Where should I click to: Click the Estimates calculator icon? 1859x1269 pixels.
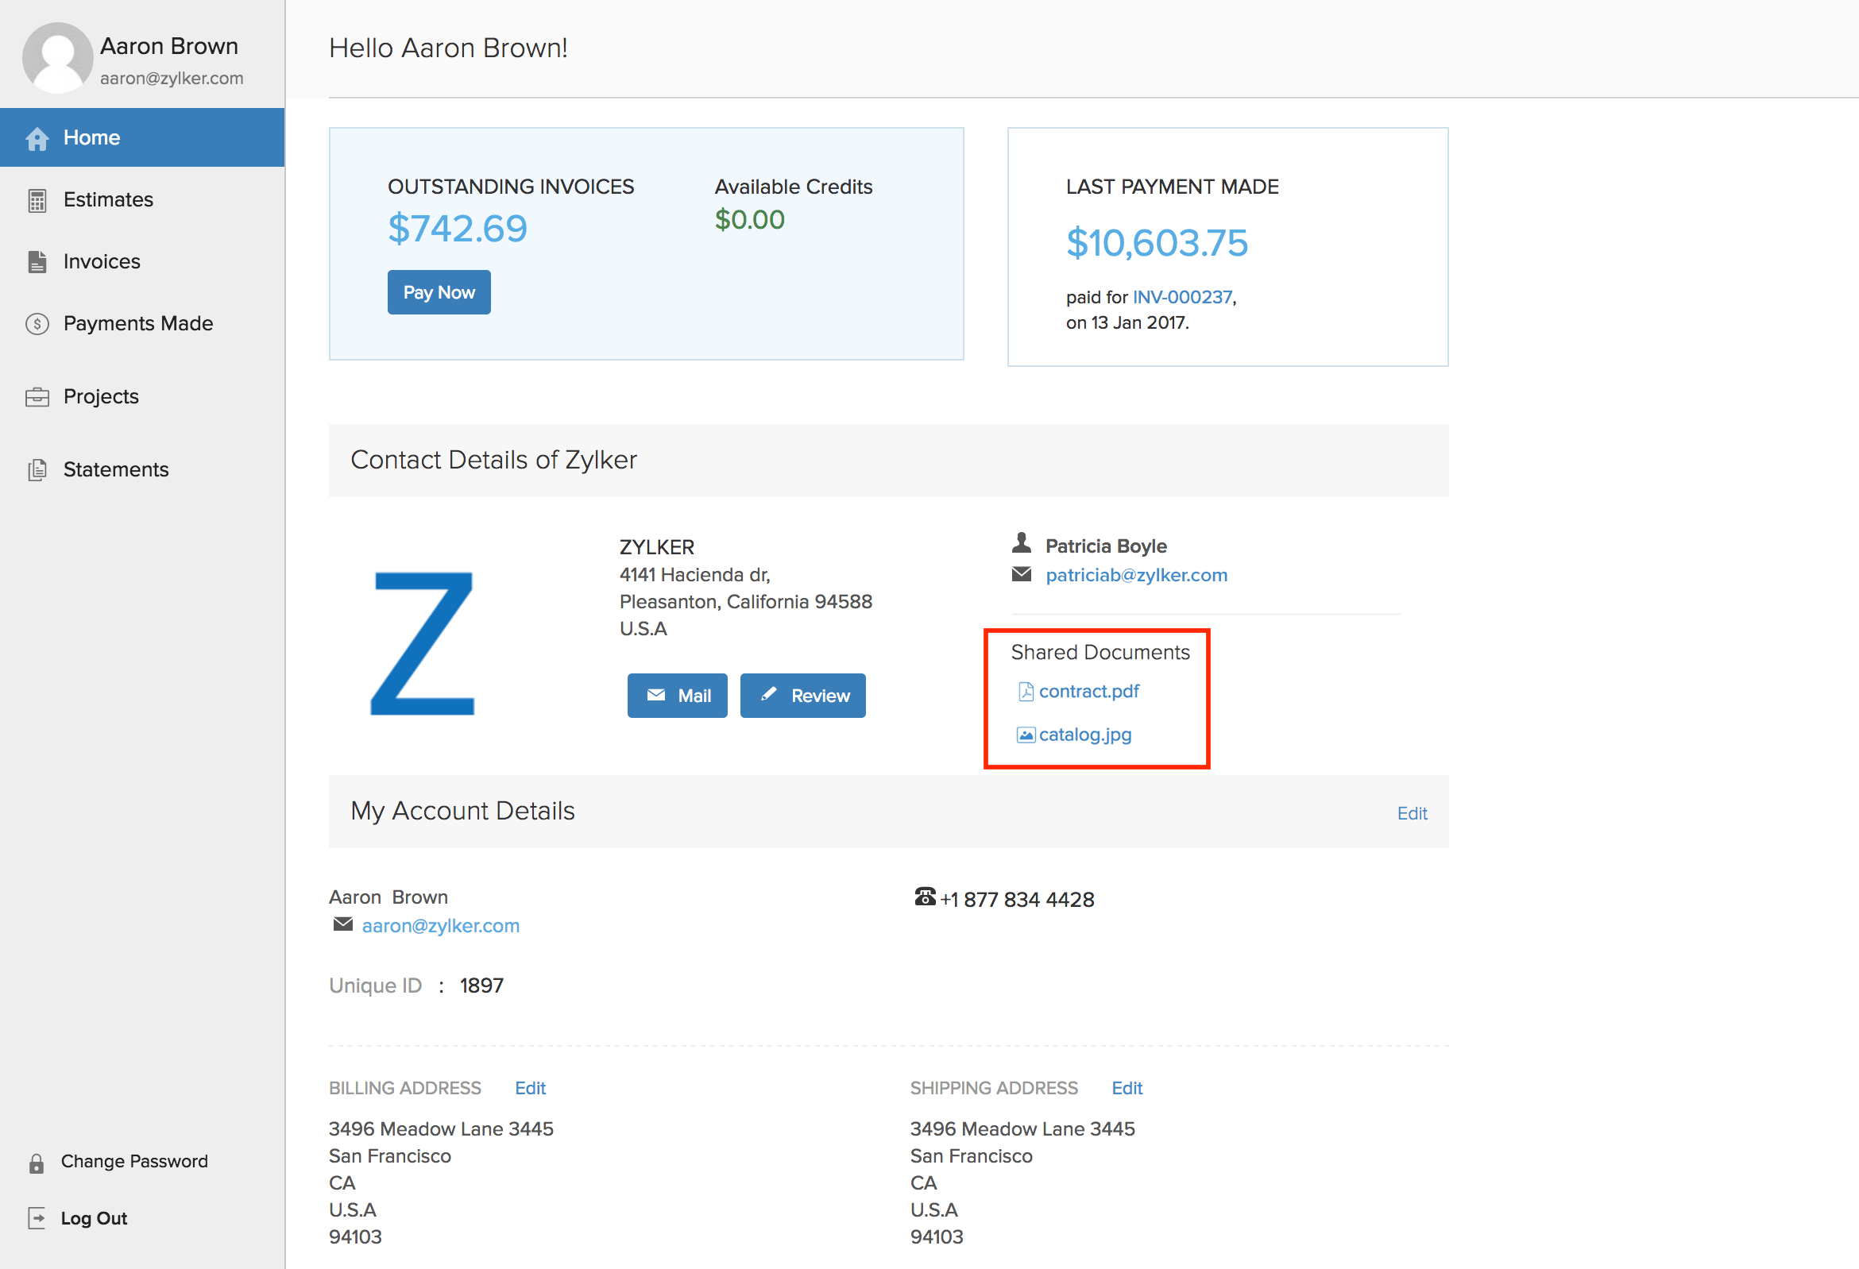pyautogui.click(x=37, y=200)
